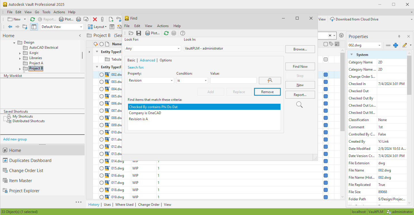Image resolution: width=414 pixels, height=215 pixels.
Task: Refresh results in the Find dialog toolbar
Action: tap(166, 33)
